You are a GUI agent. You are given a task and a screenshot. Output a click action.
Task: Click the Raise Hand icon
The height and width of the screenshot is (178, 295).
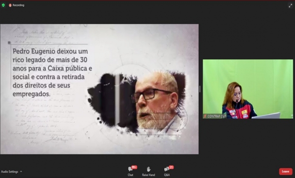pyautogui.click(x=148, y=169)
